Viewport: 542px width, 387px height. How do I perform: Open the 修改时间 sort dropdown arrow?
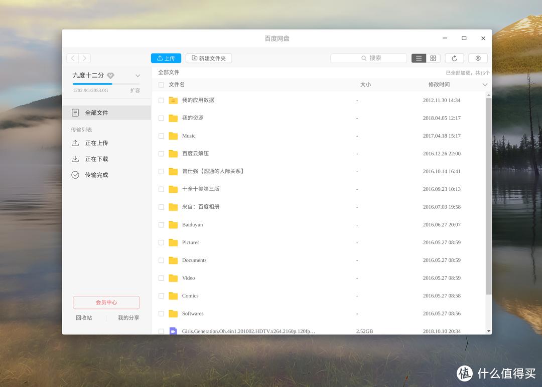[x=484, y=85]
